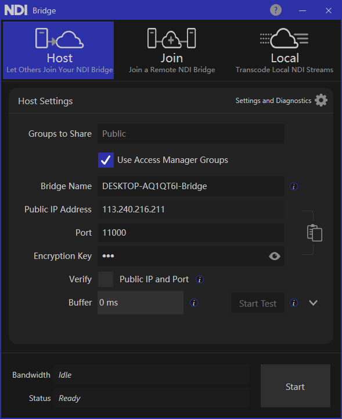This screenshot has height=419, width=342.
Task: Uncheck Use Access Manager Groups checkbox
Action: pos(106,160)
